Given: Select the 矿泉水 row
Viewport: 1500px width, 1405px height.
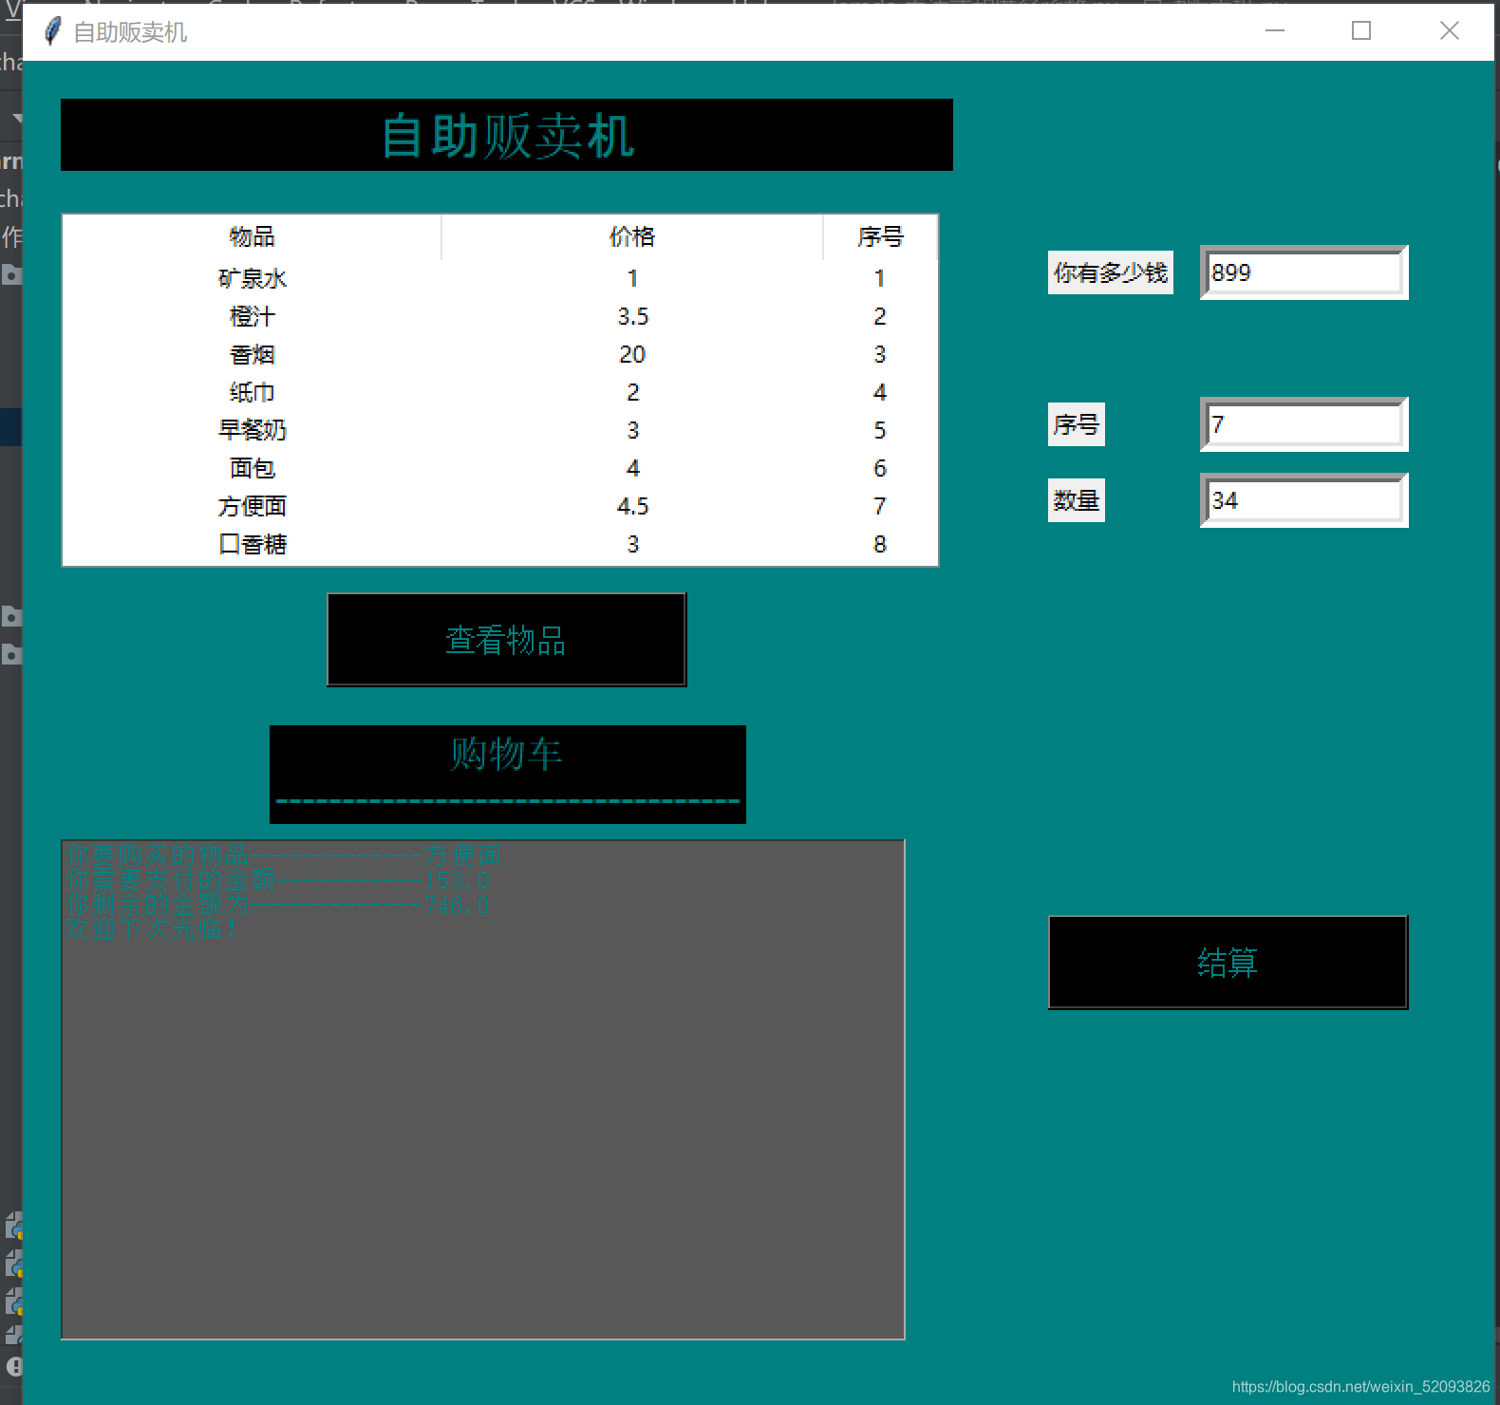Looking at the screenshot, I should point(500,278).
